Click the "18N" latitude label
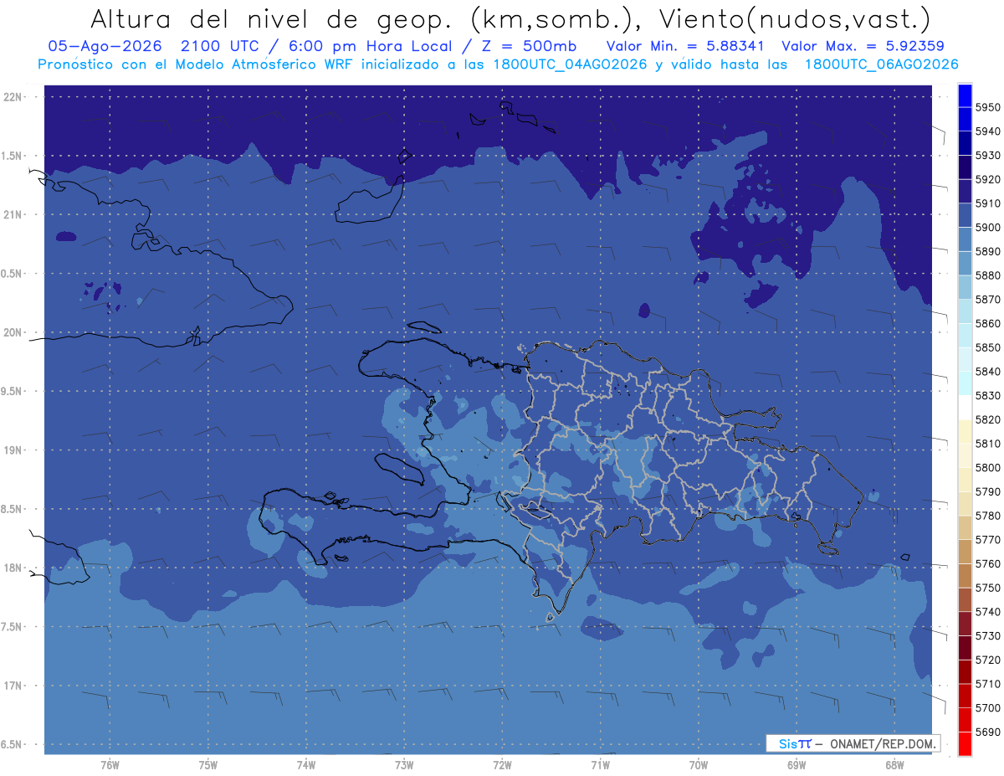Screen dimensions: 1004x776 [13, 568]
